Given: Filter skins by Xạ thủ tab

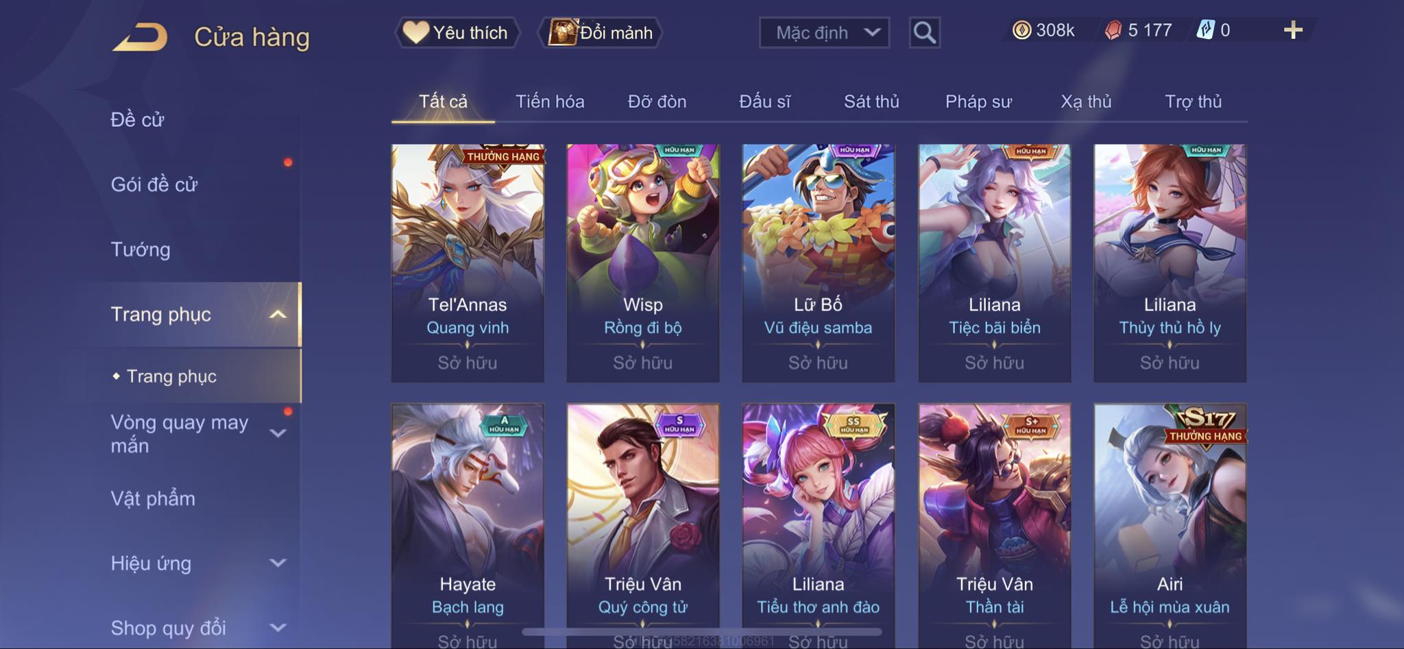Looking at the screenshot, I should tap(1086, 101).
